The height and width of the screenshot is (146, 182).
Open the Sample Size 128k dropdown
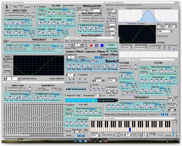point(164,31)
